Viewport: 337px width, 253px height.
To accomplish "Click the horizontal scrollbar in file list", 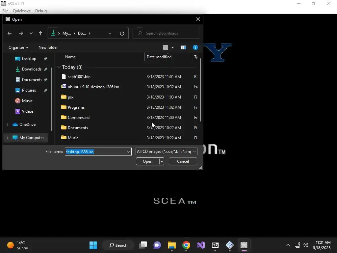I will [x=106, y=142].
